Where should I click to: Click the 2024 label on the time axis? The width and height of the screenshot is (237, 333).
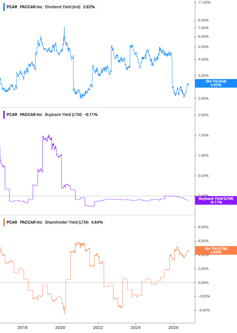tap(136, 328)
